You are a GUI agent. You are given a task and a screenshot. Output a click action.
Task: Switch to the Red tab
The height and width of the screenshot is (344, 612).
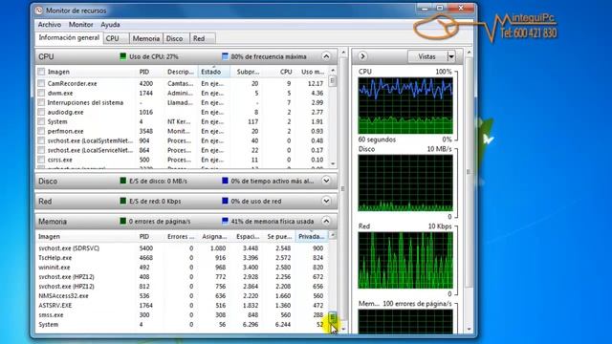coord(202,38)
